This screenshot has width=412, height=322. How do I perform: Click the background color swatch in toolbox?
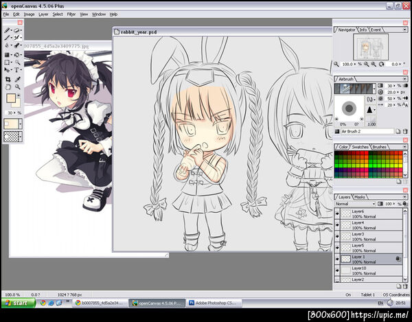pyautogui.click(x=17, y=104)
